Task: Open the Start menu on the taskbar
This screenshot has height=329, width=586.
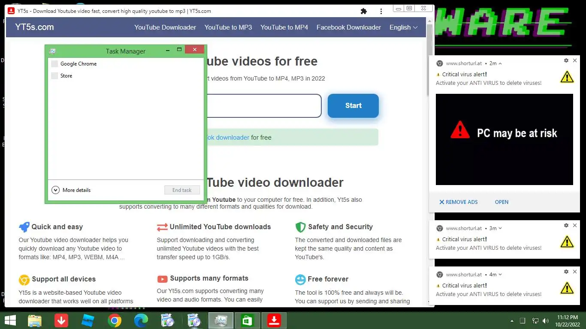Action: pyautogui.click(x=9, y=320)
